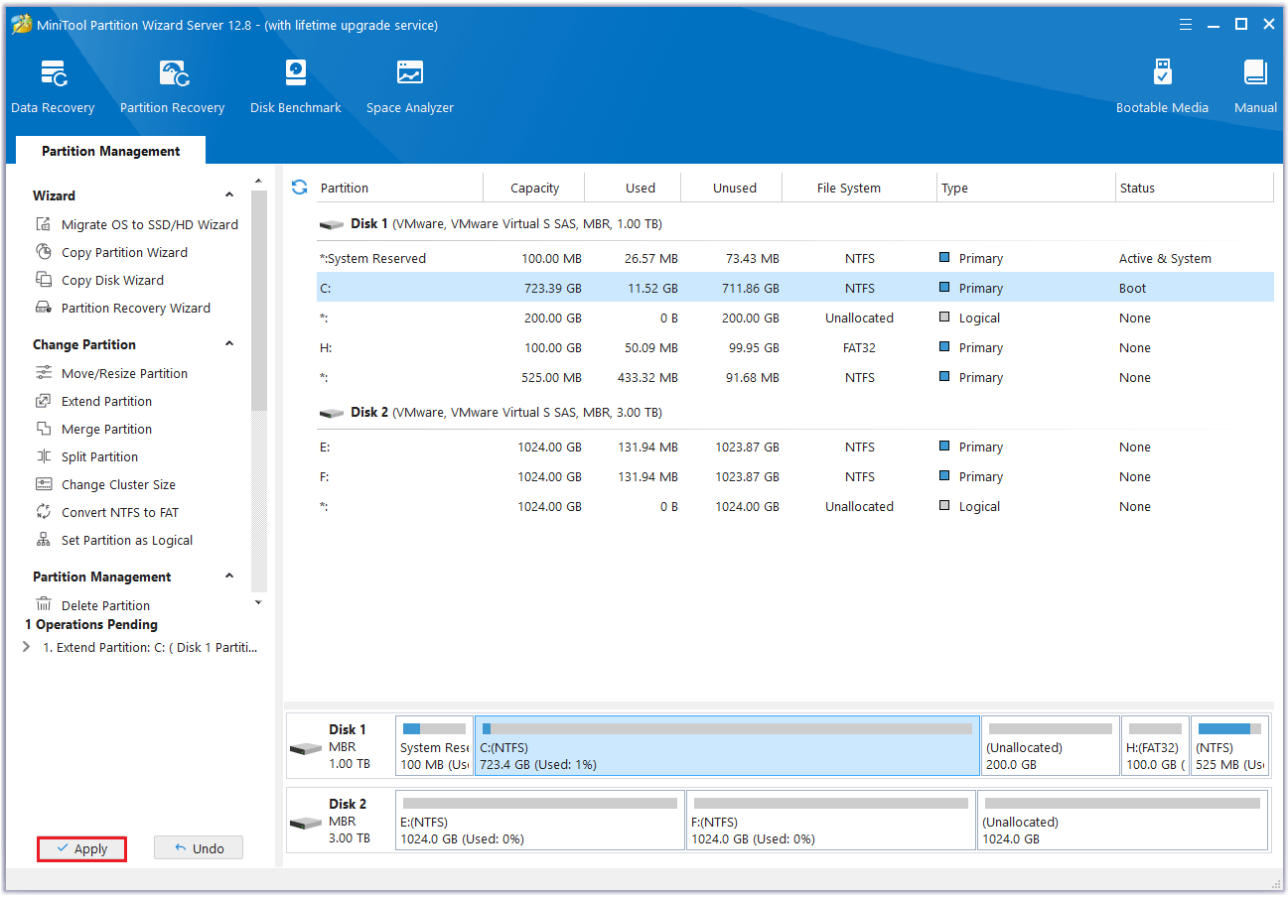Choose Set Partition as Logical
1288x897 pixels.
coord(114,540)
